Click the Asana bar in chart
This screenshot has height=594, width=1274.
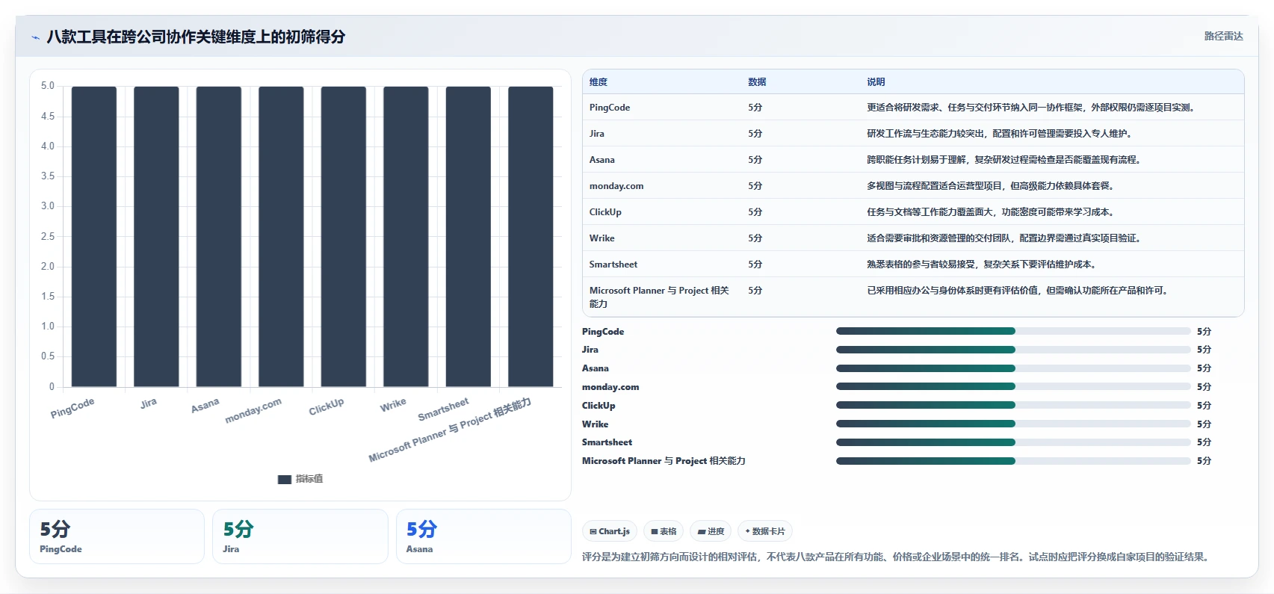(x=219, y=237)
